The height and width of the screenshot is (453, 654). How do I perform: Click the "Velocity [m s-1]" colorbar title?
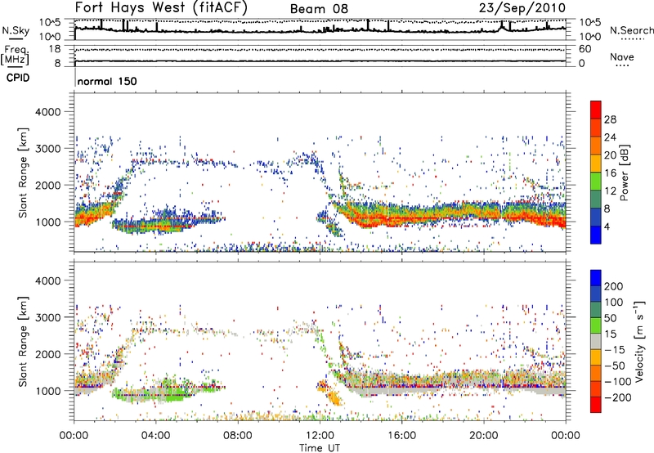tap(639, 341)
